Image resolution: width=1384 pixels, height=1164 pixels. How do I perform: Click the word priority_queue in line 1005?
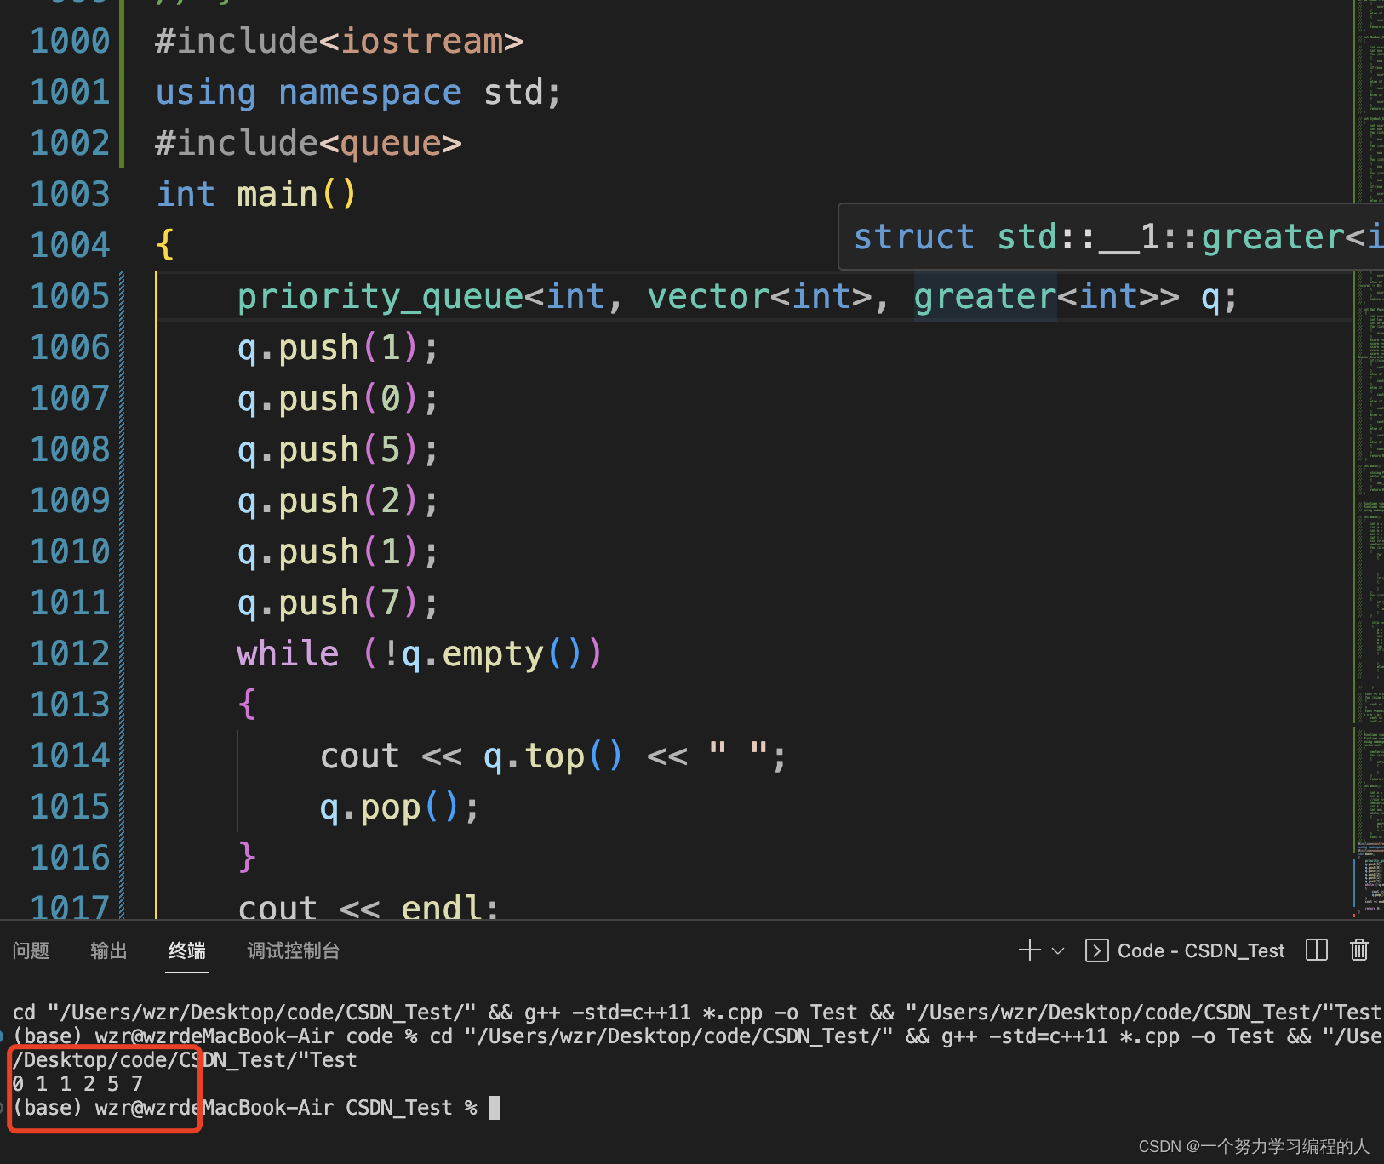coord(380,297)
